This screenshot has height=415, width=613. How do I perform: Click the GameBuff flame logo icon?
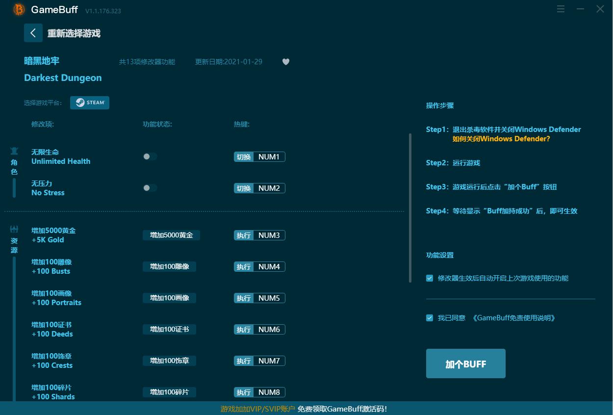pos(19,9)
